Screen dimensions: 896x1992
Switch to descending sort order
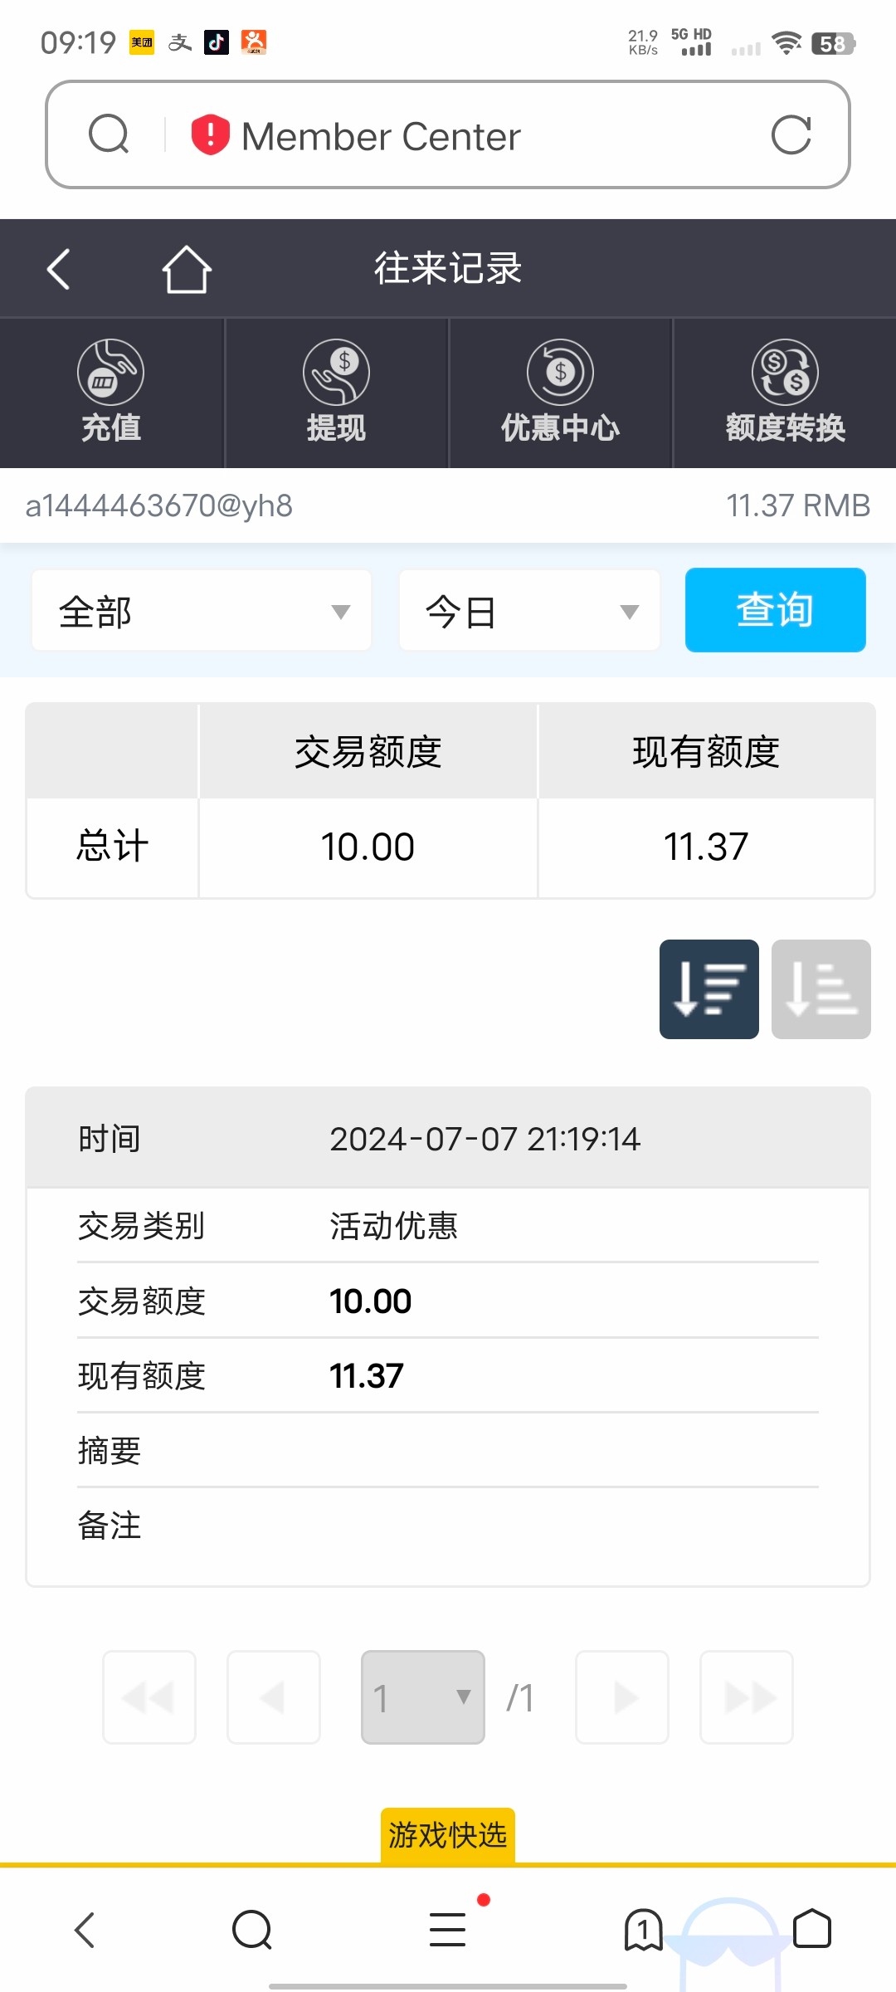click(709, 989)
